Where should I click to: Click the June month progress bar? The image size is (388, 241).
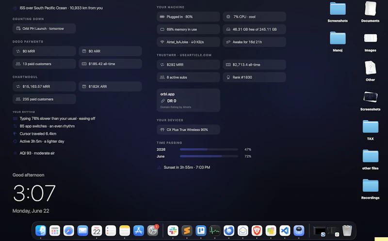coord(209,156)
